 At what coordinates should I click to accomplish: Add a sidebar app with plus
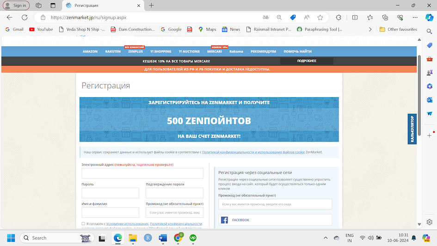click(x=430, y=135)
